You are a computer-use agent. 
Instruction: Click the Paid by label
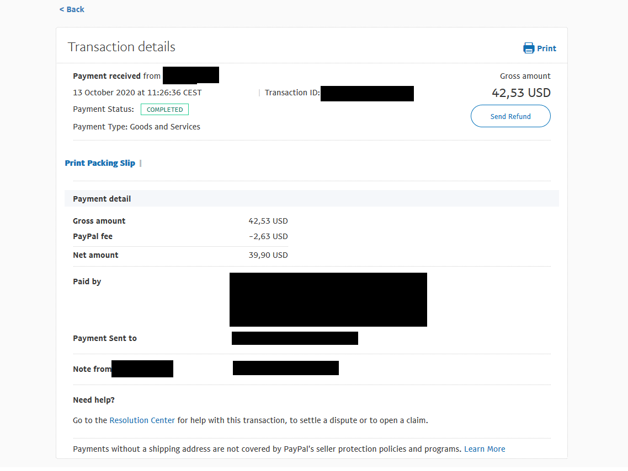click(87, 281)
